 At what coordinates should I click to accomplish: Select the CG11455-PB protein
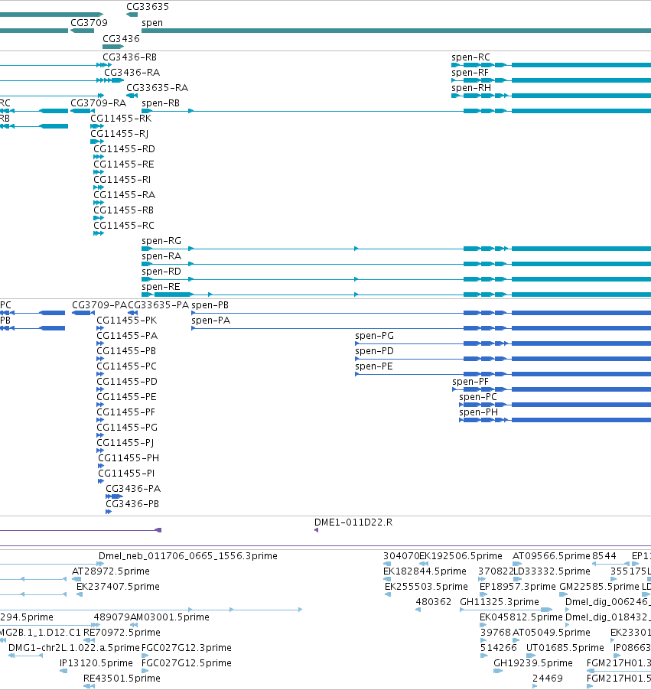tap(126, 351)
